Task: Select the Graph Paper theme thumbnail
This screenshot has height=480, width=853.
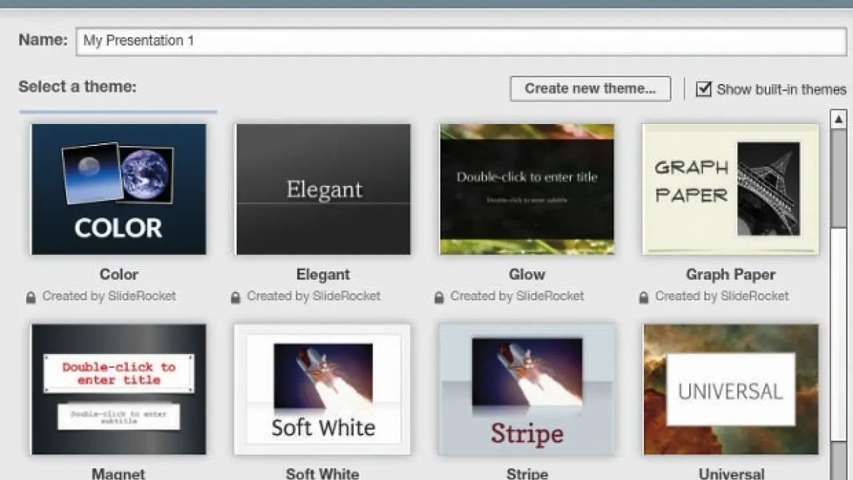Action: coord(730,189)
